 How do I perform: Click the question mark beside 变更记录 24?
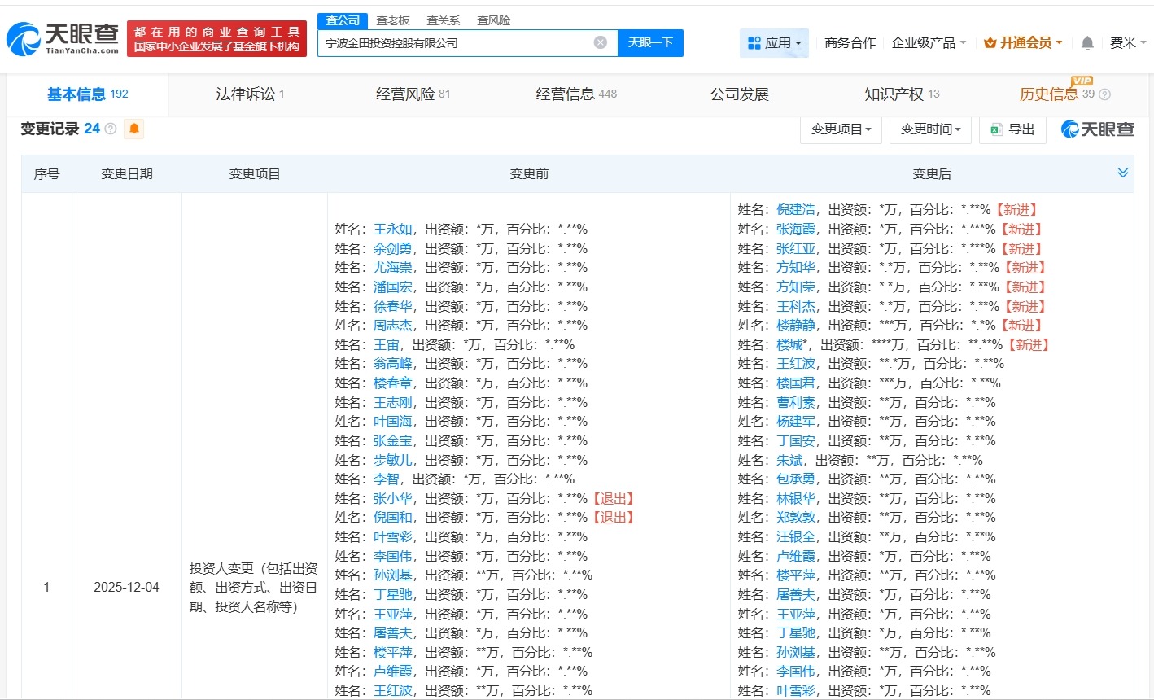tap(110, 129)
